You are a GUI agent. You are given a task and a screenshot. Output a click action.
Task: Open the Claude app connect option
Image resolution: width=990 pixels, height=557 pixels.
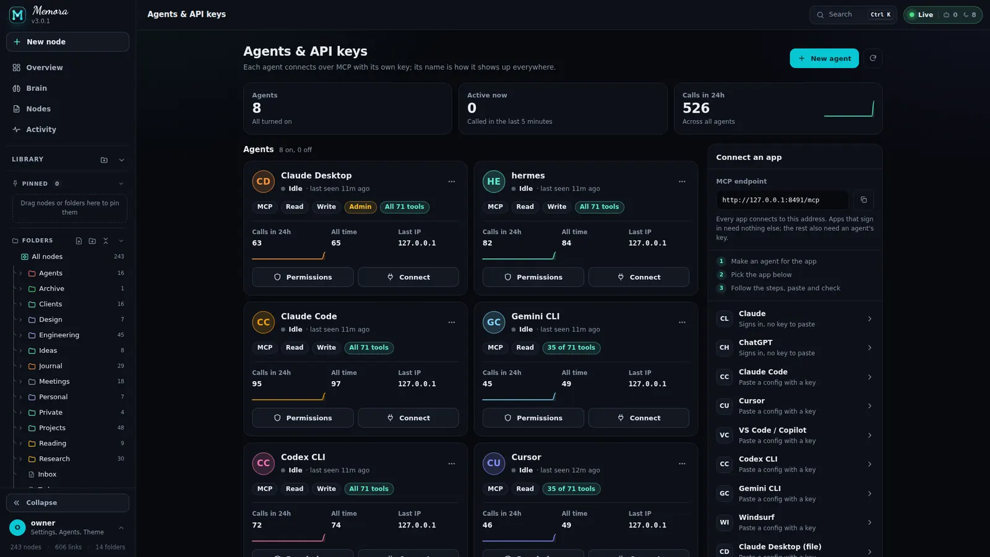click(795, 319)
